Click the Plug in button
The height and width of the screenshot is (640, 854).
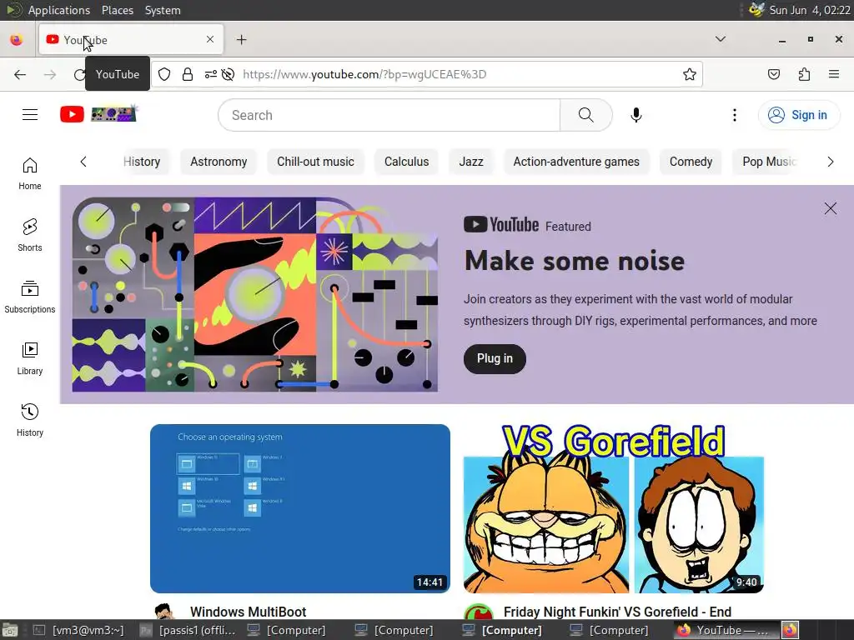click(495, 358)
